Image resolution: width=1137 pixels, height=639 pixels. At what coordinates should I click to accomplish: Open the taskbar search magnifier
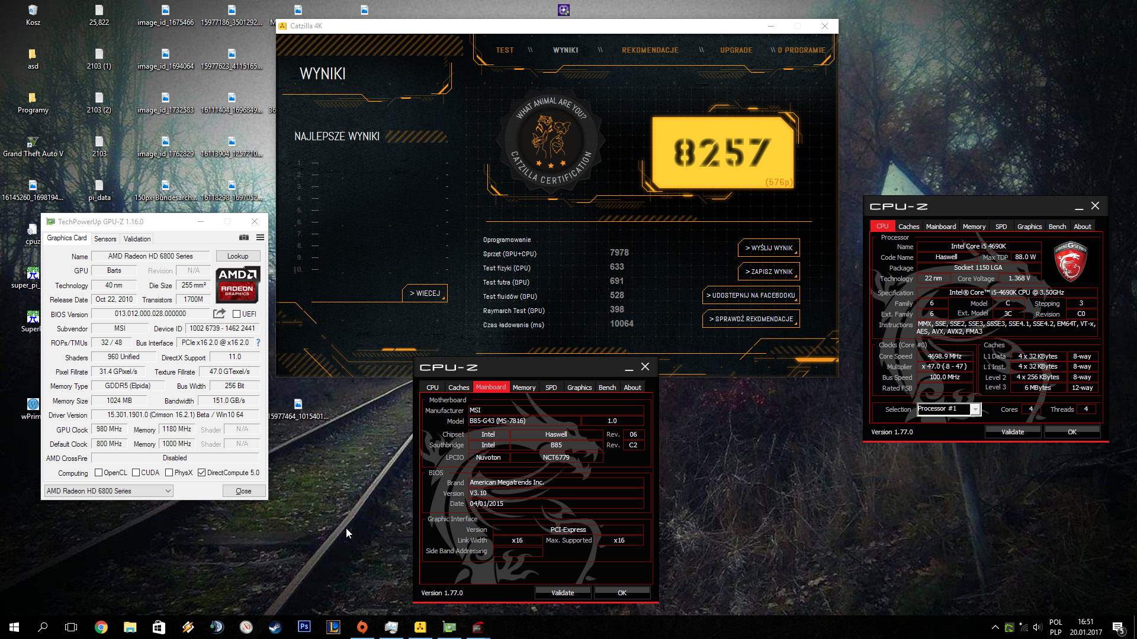43,627
